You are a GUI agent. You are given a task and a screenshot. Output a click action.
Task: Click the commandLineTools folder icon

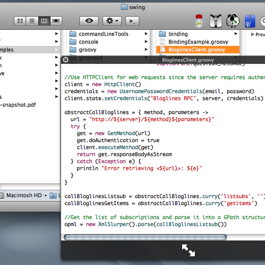[73, 34]
